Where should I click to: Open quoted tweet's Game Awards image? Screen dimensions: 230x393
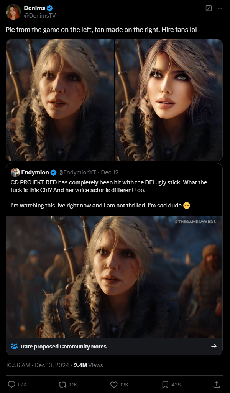click(114, 277)
